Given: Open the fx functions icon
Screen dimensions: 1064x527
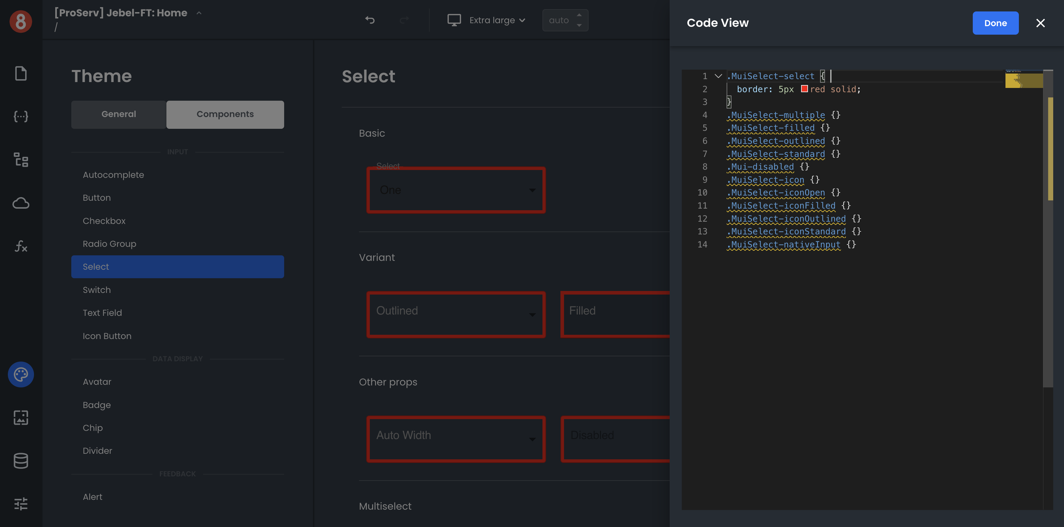Looking at the screenshot, I should point(21,246).
